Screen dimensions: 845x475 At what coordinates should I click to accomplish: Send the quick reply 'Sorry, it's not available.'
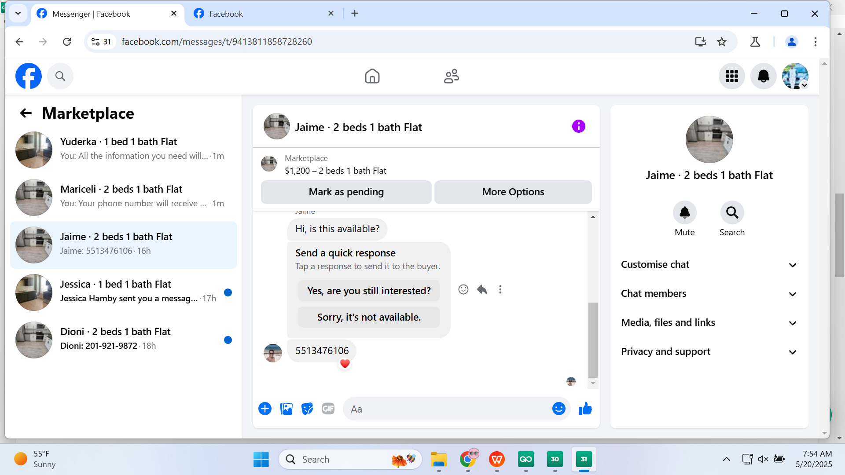pos(369,317)
